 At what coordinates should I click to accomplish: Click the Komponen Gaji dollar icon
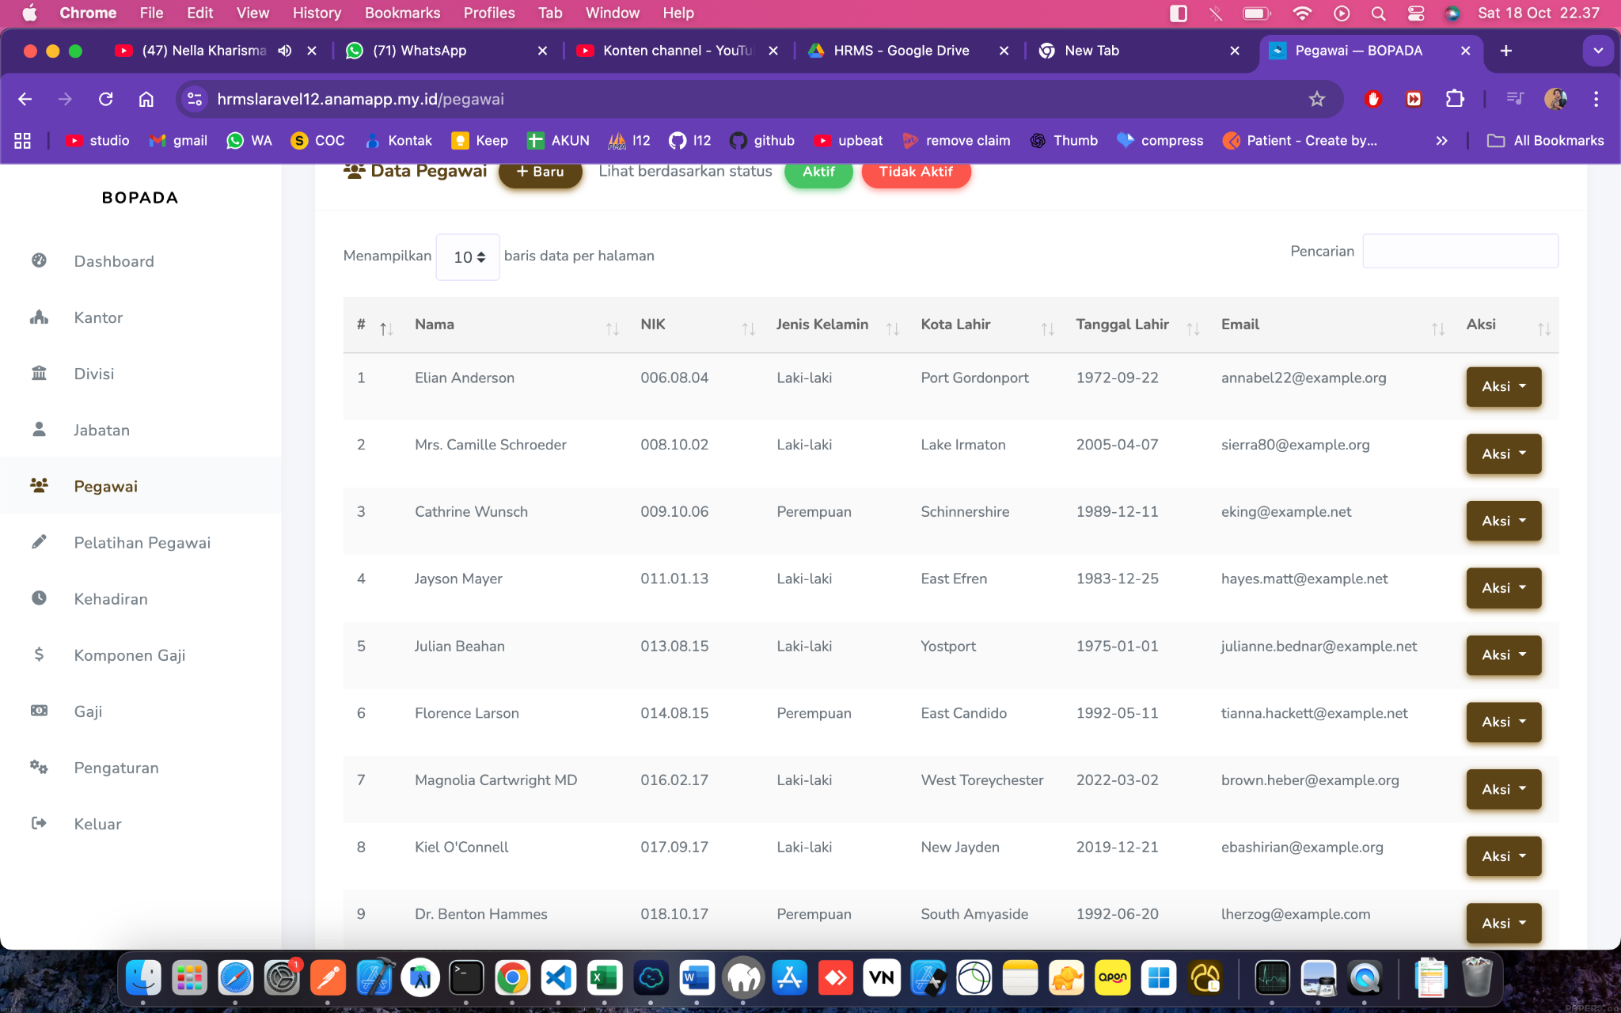point(39,654)
